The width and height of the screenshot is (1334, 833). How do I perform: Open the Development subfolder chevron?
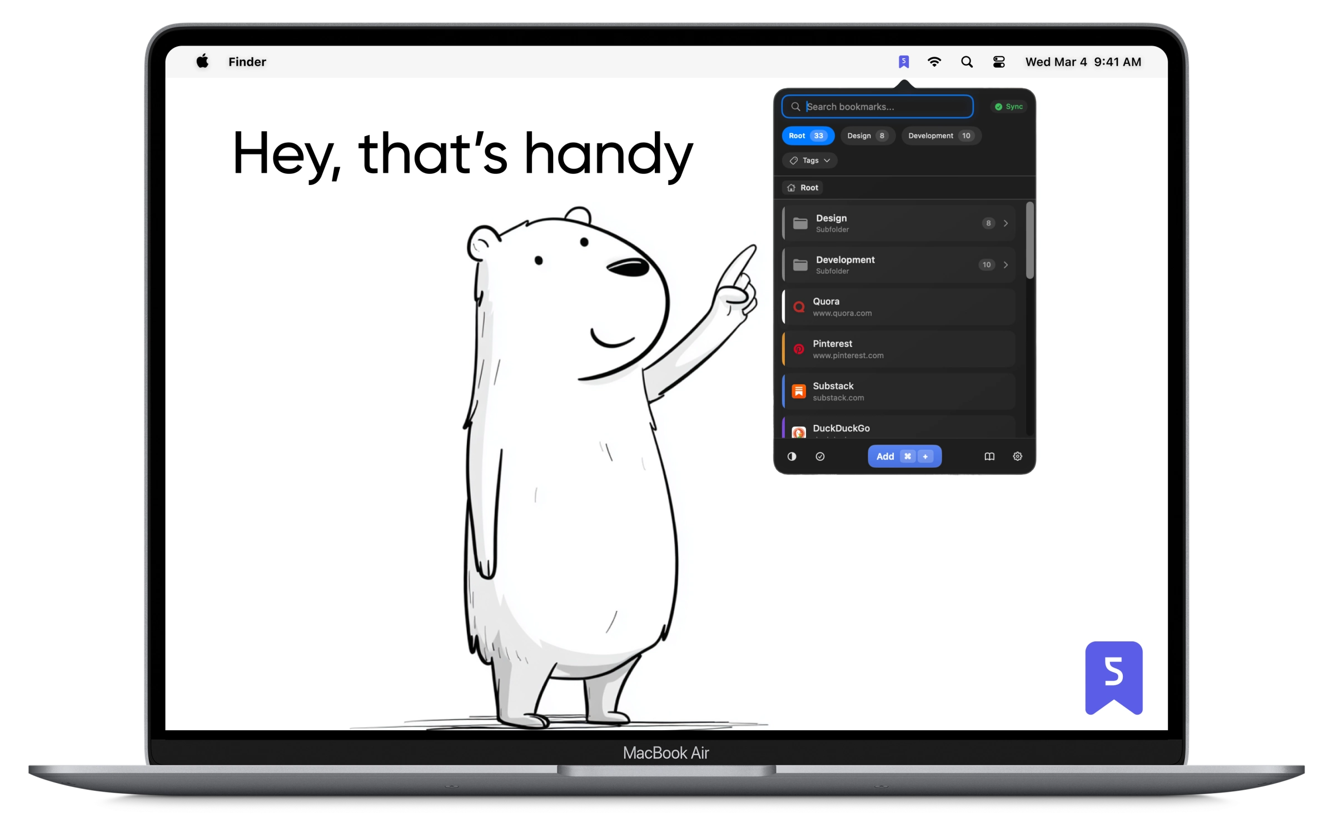click(x=1006, y=265)
